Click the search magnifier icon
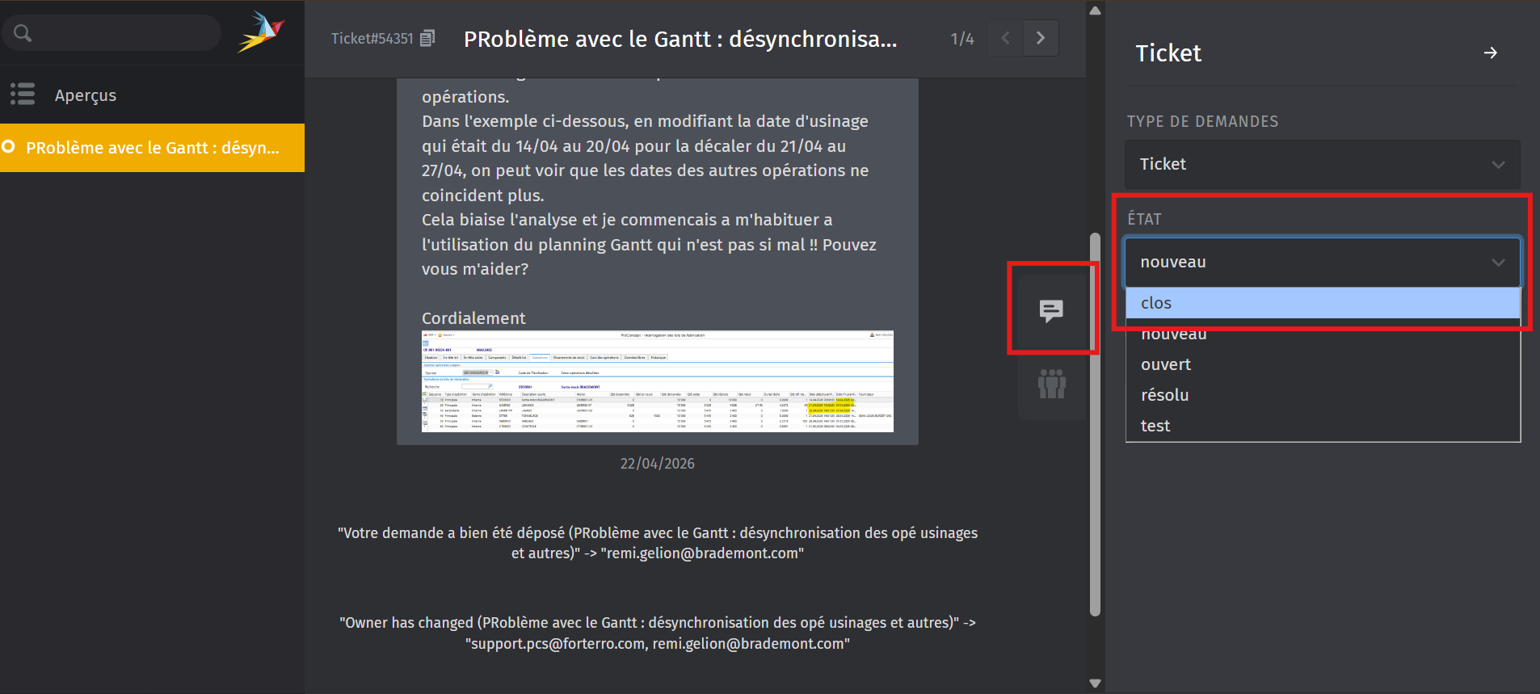 click(23, 33)
